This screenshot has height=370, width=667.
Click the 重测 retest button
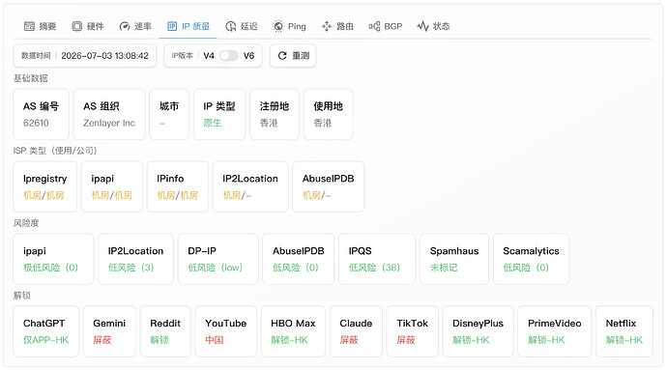pos(293,56)
